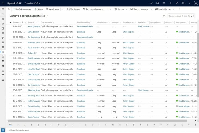Filter by letter A in alphabet bar
This screenshot has width=199, height=133.
(x=25, y=125)
